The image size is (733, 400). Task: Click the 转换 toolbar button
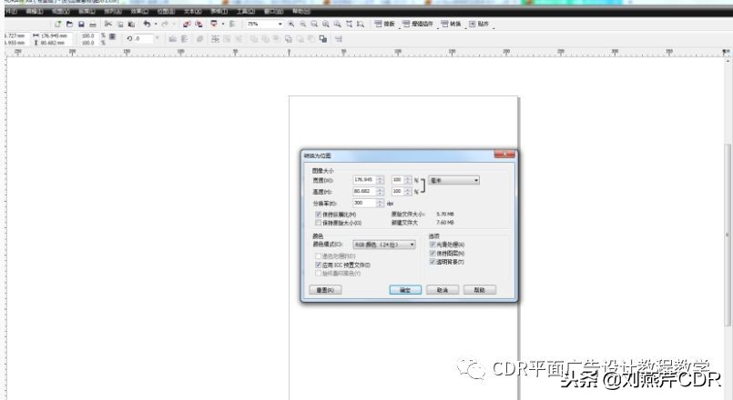451,24
